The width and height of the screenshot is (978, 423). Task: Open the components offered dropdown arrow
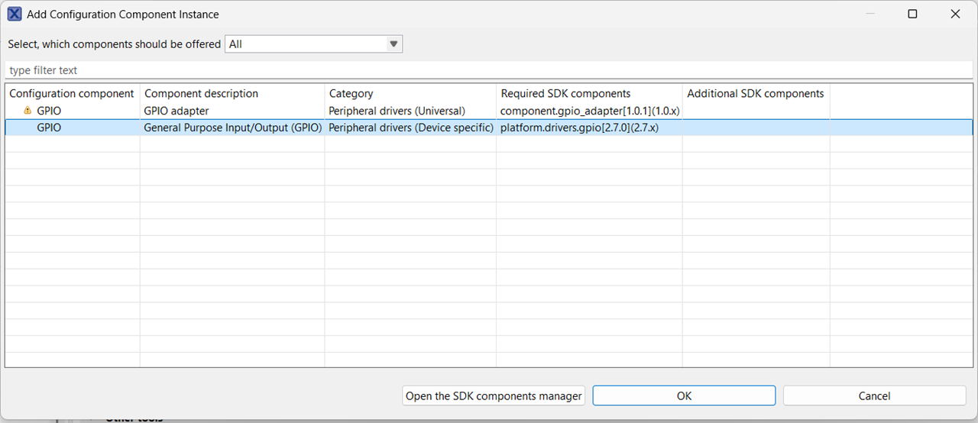(x=393, y=44)
